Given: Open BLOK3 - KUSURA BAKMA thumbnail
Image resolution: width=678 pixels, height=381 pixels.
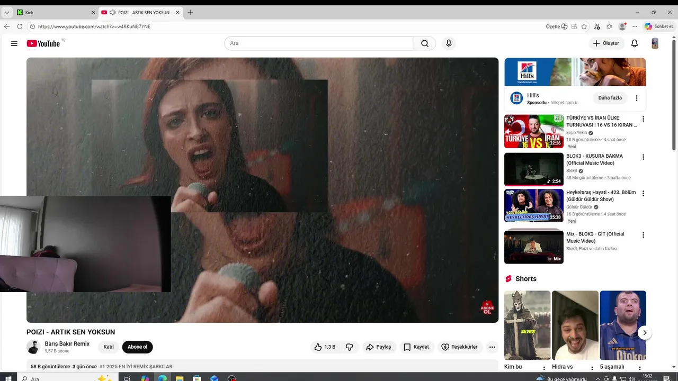Looking at the screenshot, I should click(533, 169).
